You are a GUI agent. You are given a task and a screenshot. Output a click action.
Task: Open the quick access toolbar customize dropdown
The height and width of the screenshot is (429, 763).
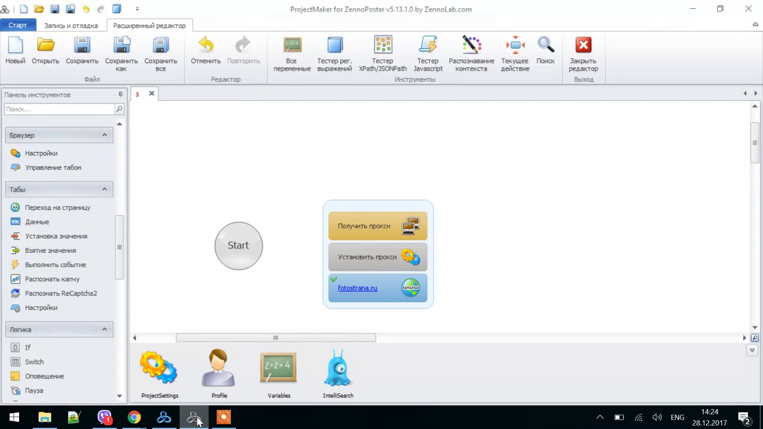pos(137,9)
